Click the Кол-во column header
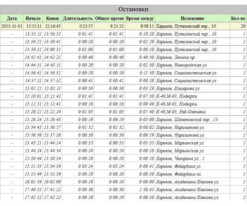 [x=238, y=19]
